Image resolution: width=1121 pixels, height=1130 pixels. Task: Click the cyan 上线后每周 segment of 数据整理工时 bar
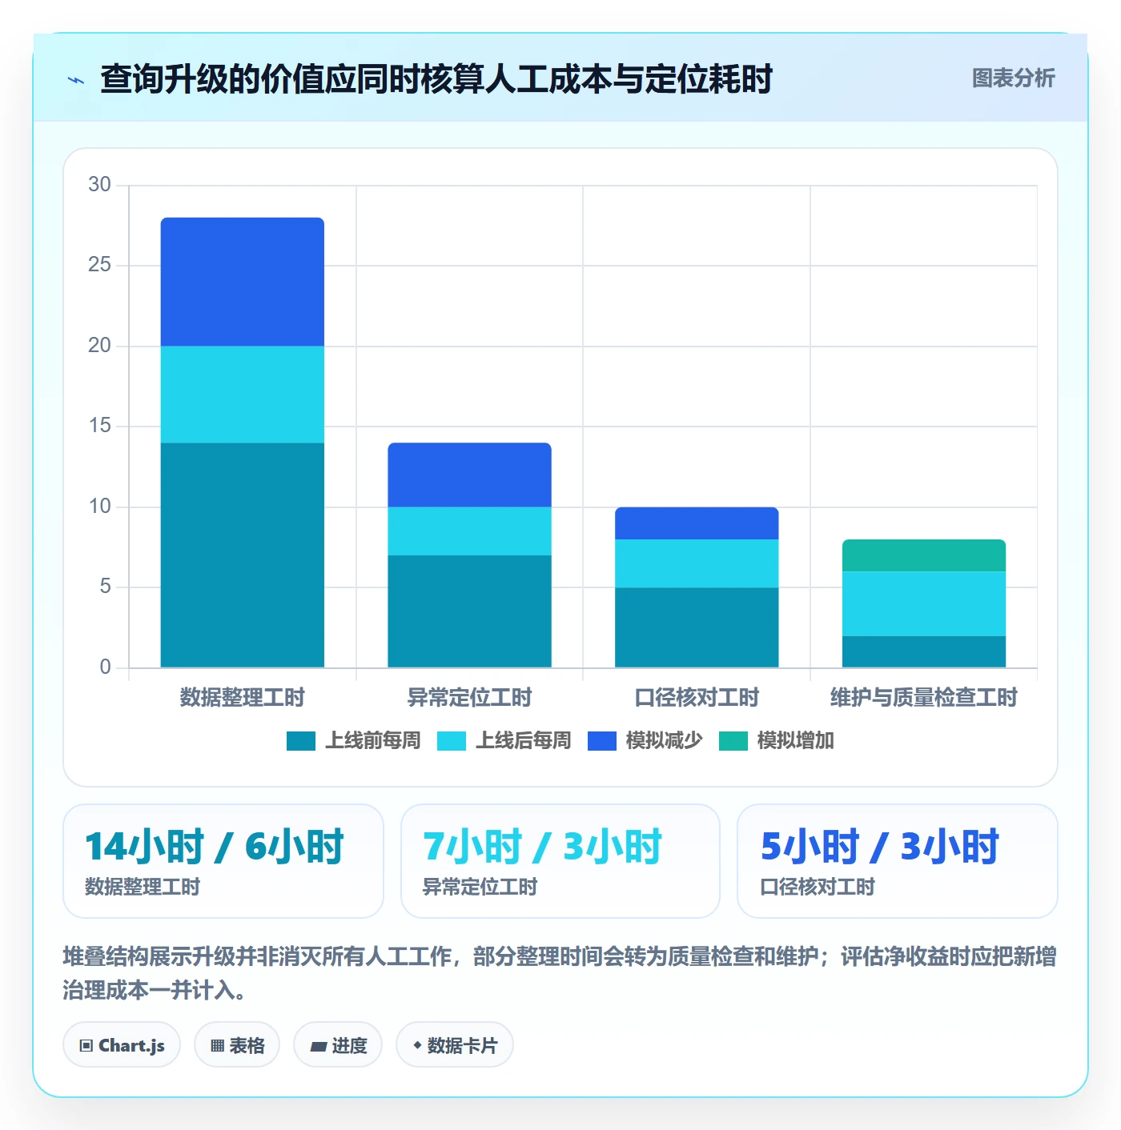click(243, 395)
